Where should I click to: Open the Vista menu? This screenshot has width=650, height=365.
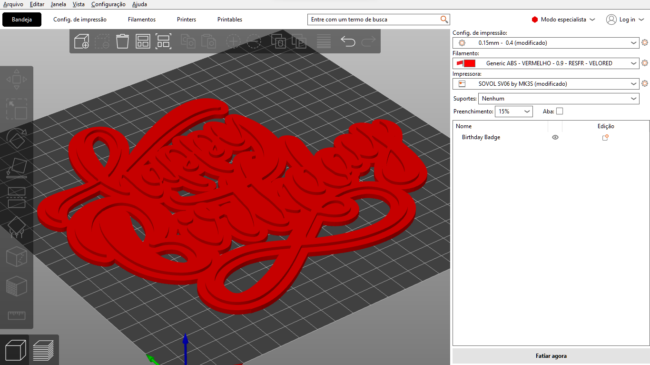pos(79,4)
